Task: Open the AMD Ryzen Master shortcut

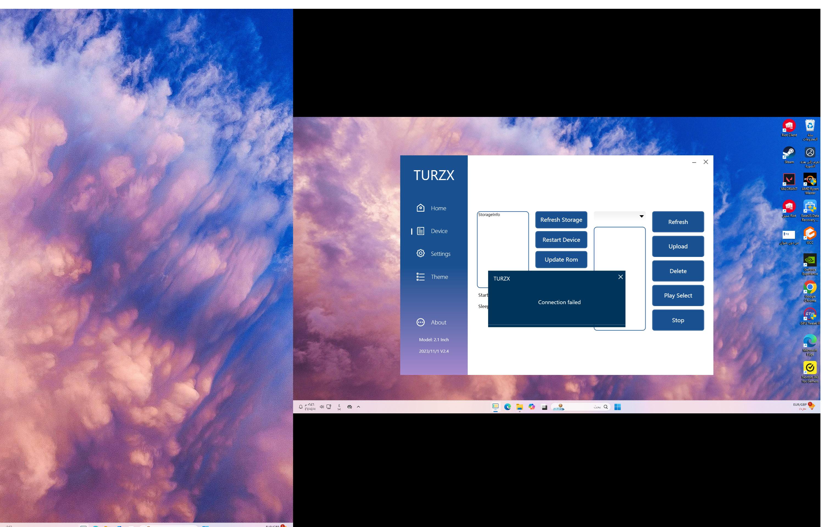Action: 810,184
